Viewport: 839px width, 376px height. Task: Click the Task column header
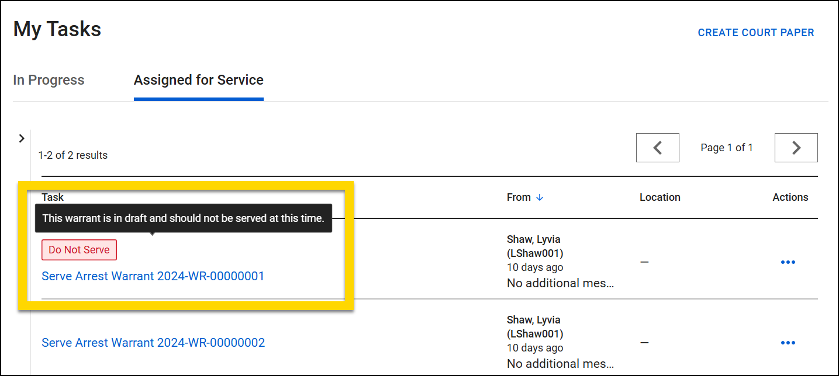point(52,197)
